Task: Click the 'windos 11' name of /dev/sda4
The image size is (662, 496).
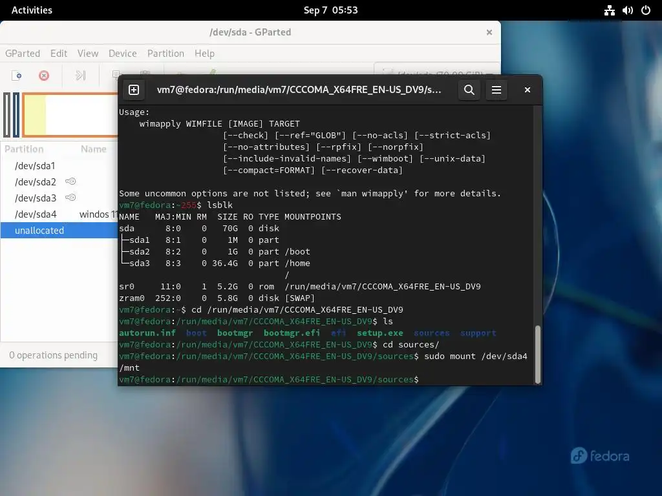Action: 98,214
